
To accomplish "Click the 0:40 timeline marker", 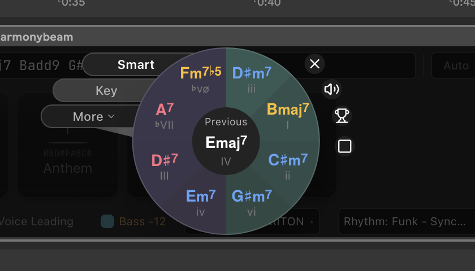I will pyautogui.click(x=267, y=3).
